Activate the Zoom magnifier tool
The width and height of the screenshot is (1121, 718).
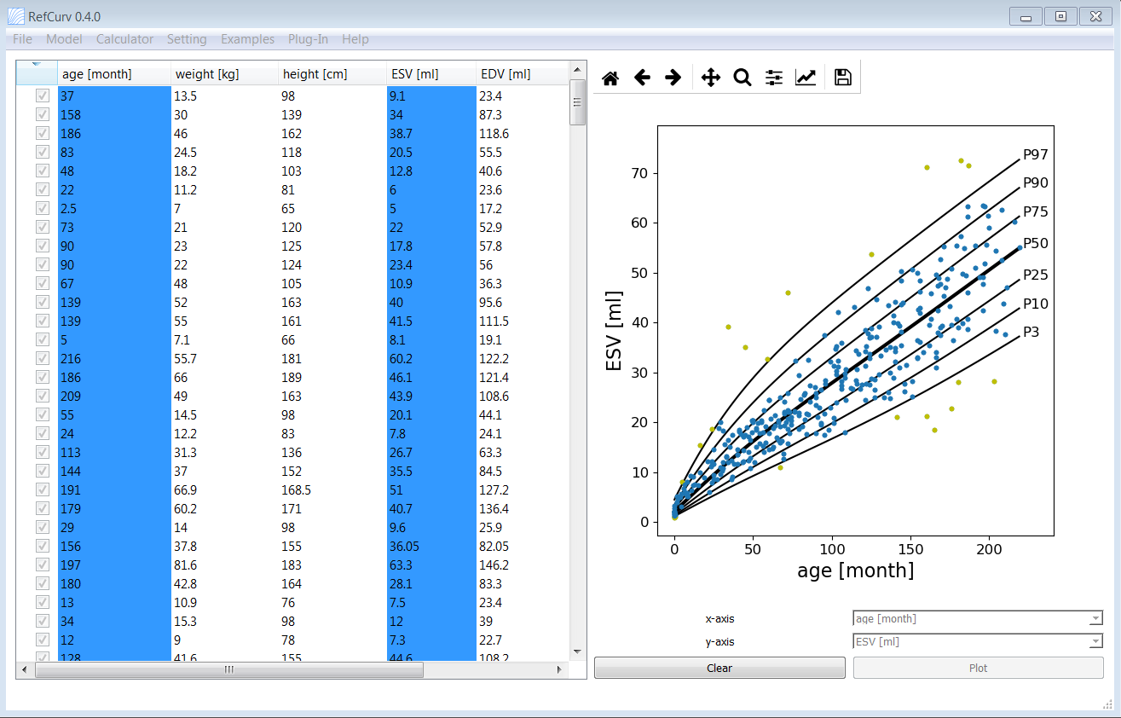[743, 78]
